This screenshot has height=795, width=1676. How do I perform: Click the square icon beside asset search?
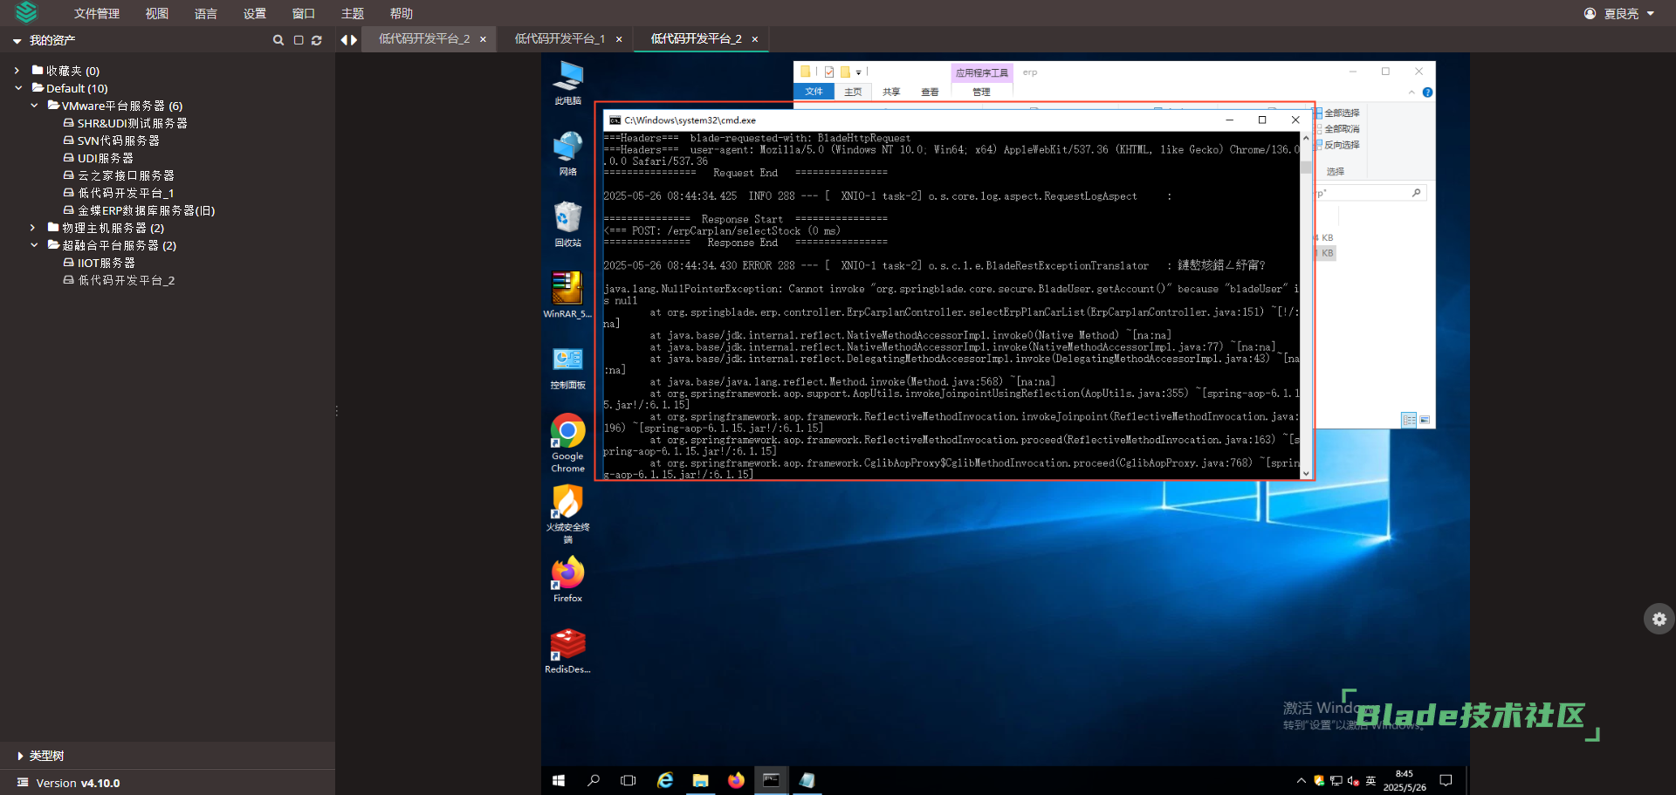point(299,40)
